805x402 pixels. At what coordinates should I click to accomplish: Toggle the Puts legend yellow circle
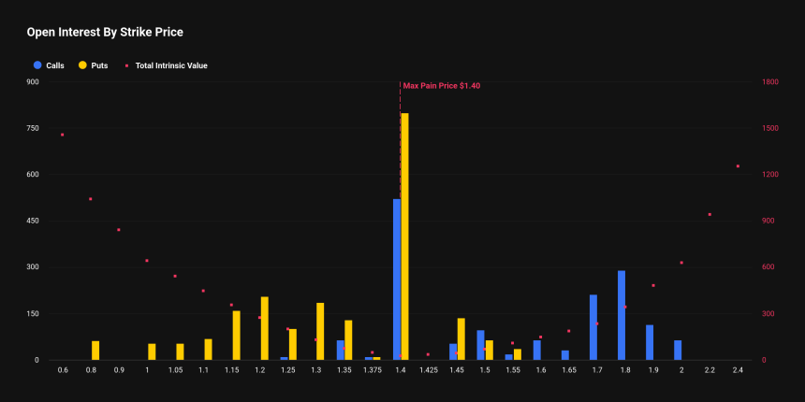click(x=83, y=65)
